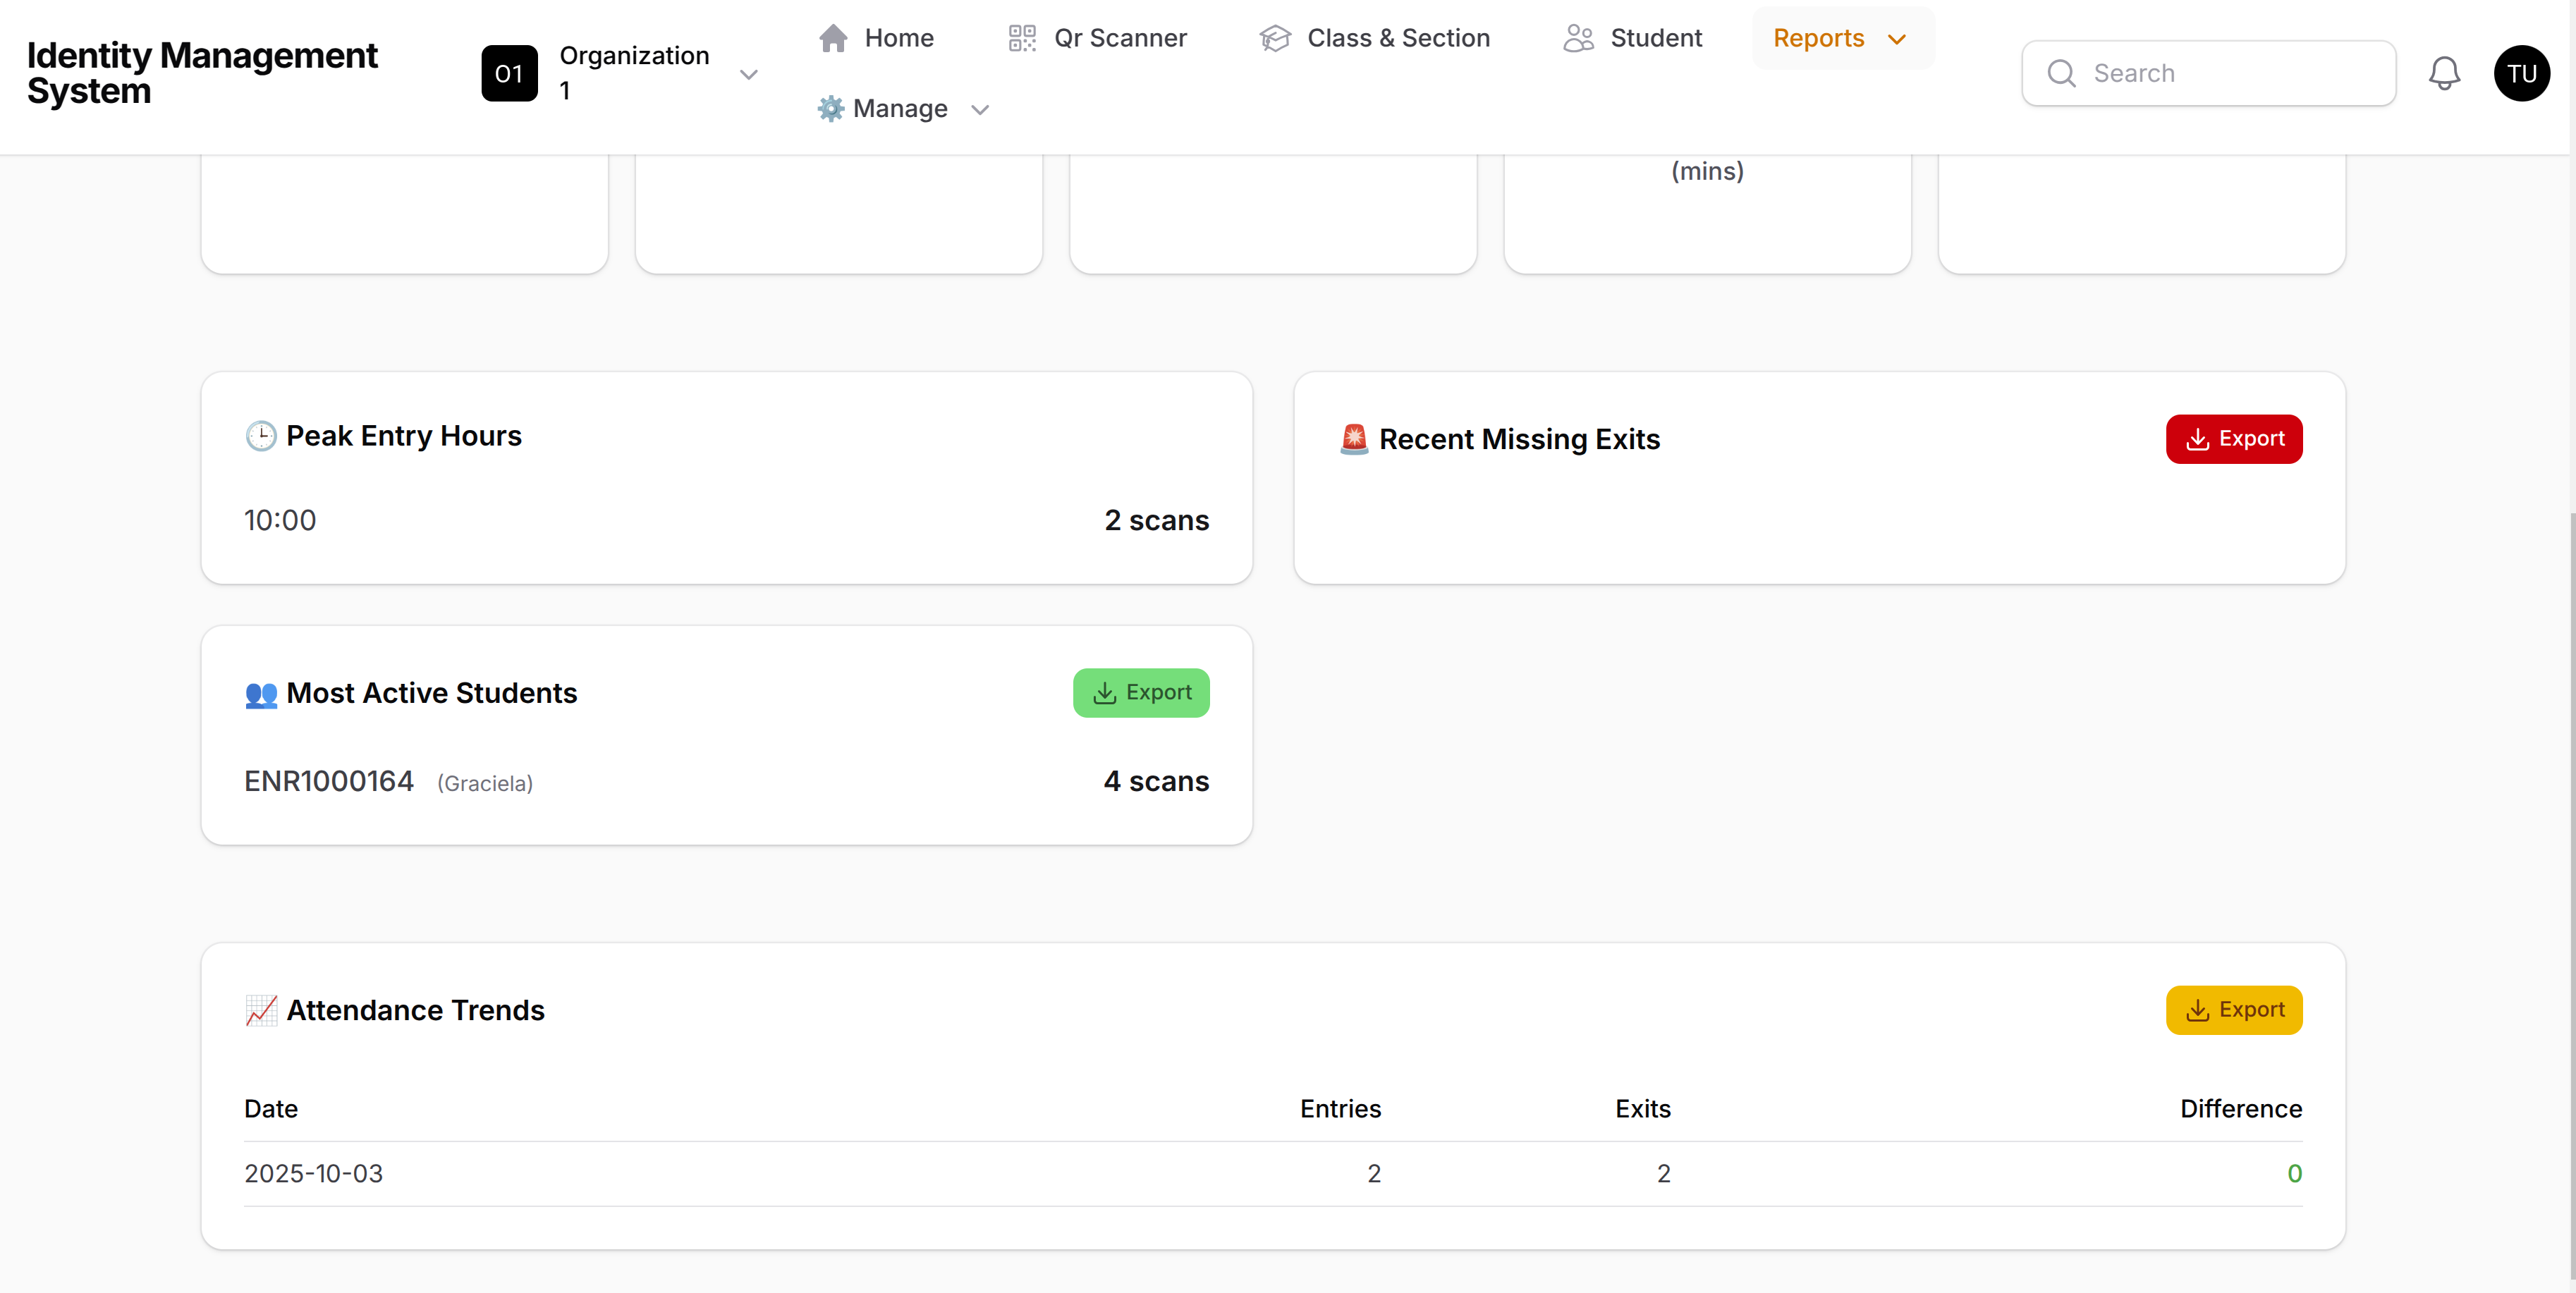Click the Qr Scanner grid icon

(x=1021, y=38)
